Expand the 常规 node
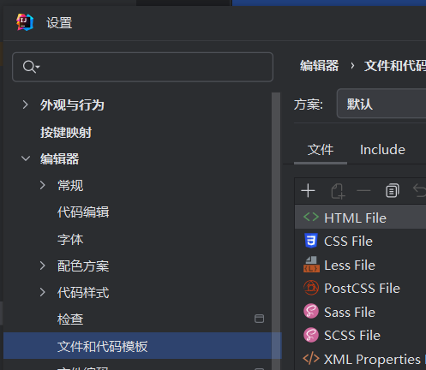 (43, 185)
